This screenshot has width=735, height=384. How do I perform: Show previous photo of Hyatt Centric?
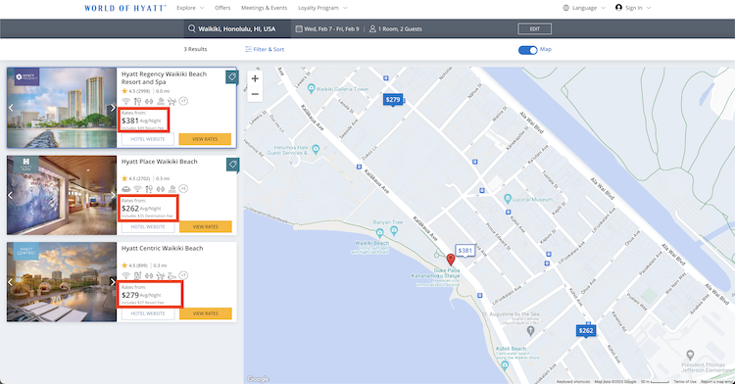click(11, 282)
